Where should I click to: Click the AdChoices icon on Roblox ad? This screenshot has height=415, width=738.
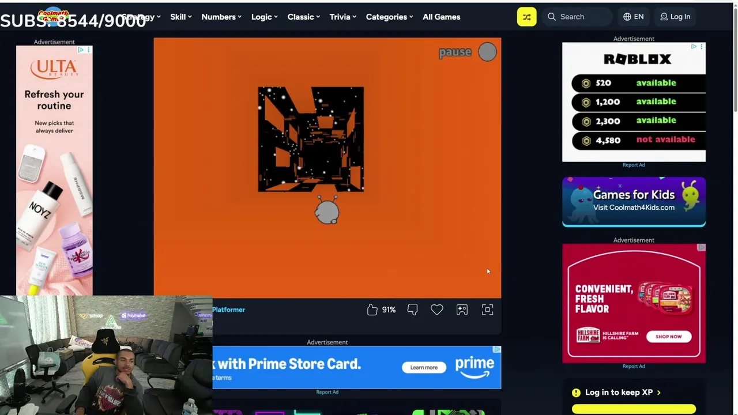click(x=694, y=46)
